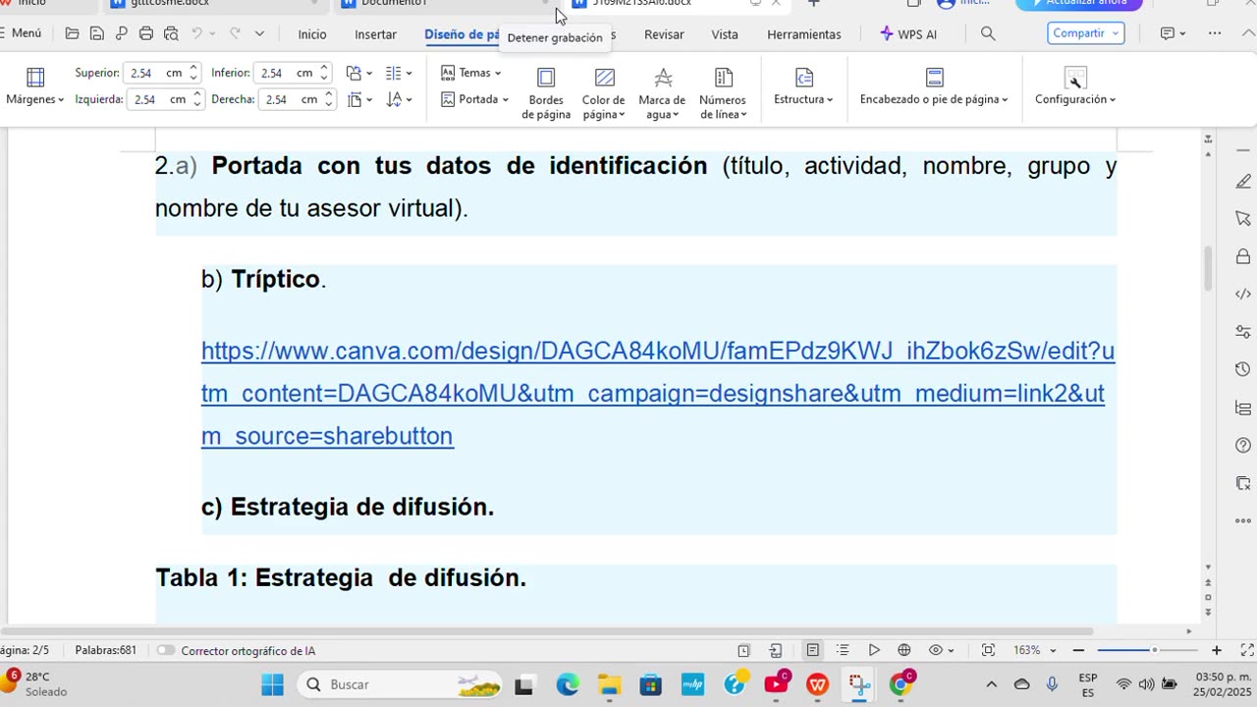Open the pencil edit tool in sidebar

pos(1243,182)
